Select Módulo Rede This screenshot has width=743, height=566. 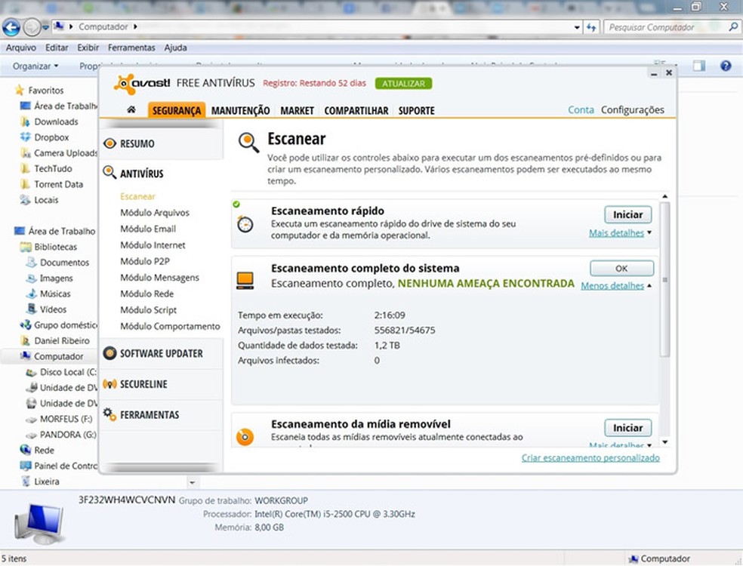point(147,294)
